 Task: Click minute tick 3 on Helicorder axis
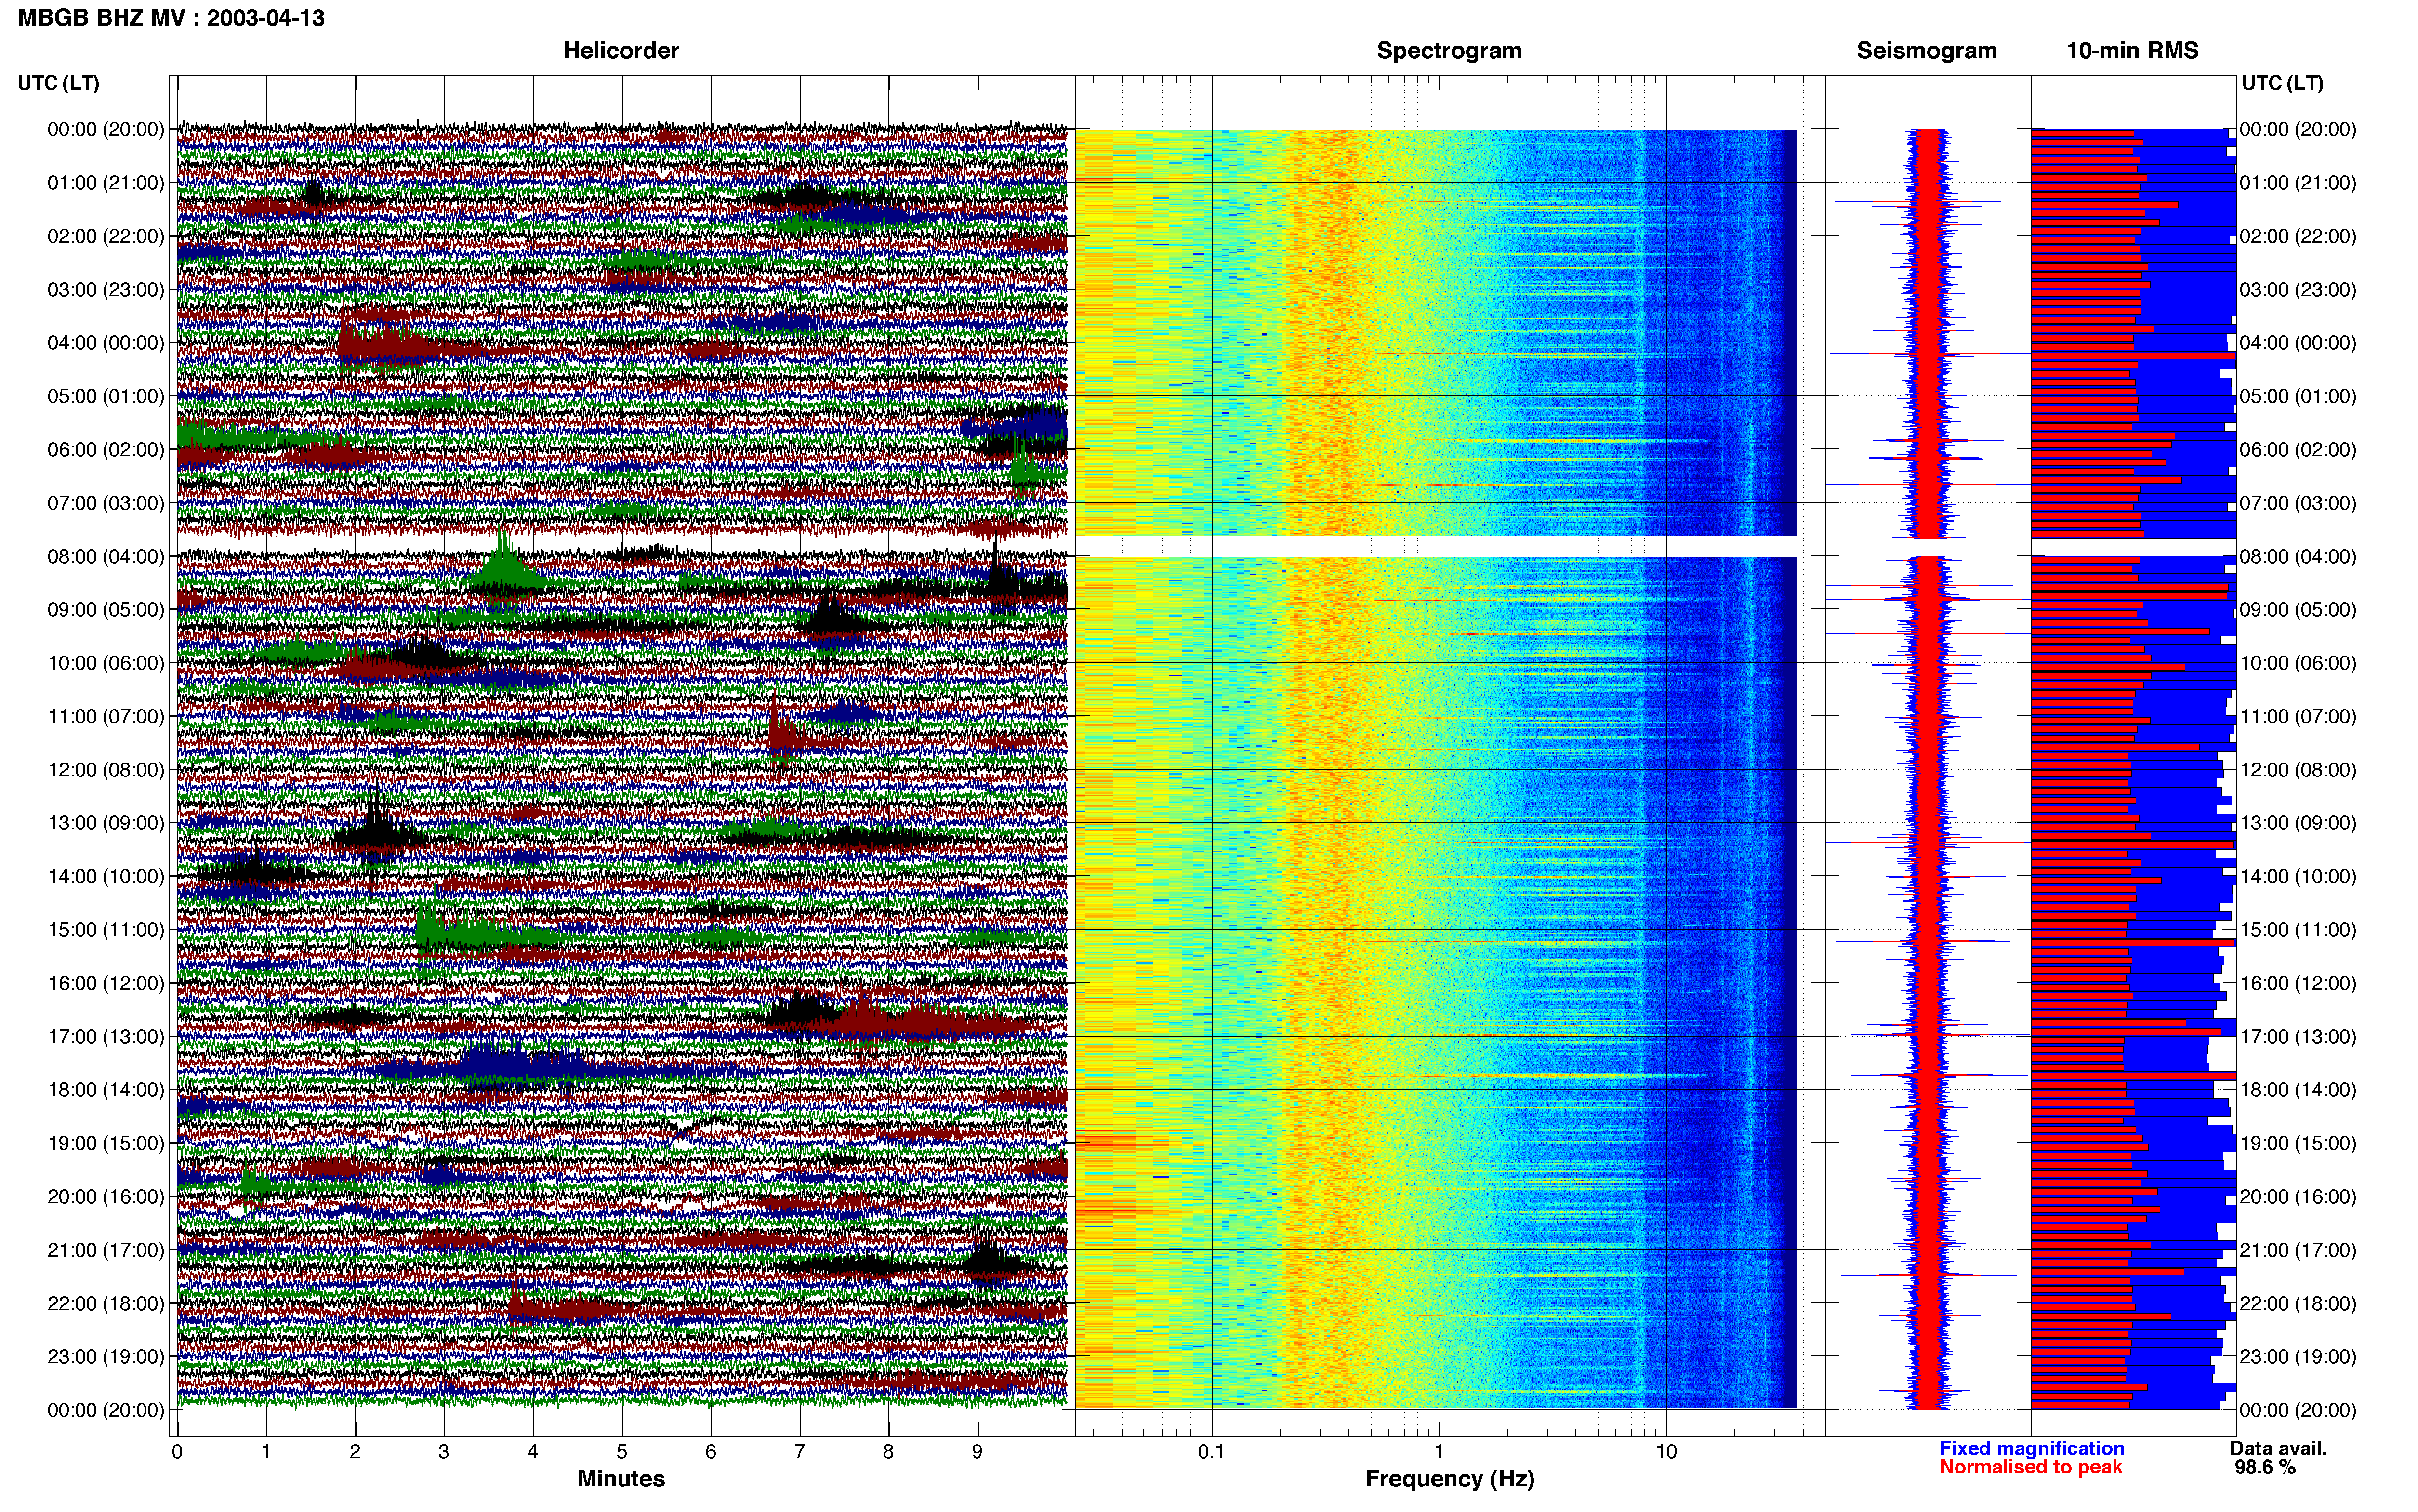(x=444, y=1451)
